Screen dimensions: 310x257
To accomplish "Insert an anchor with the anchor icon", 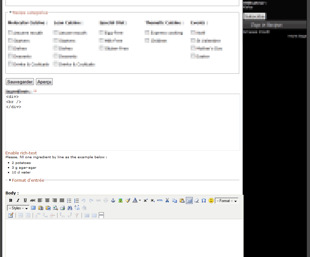I will click(113, 200).
